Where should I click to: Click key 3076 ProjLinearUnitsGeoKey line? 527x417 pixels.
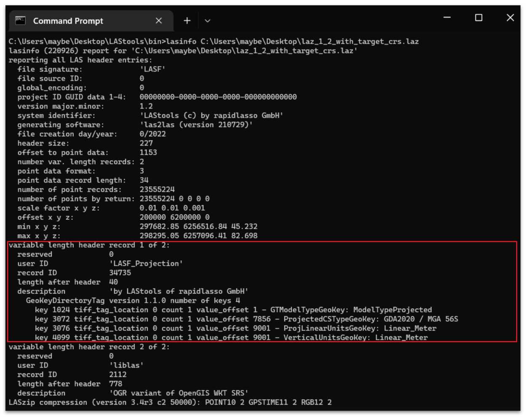click(235, 328)
